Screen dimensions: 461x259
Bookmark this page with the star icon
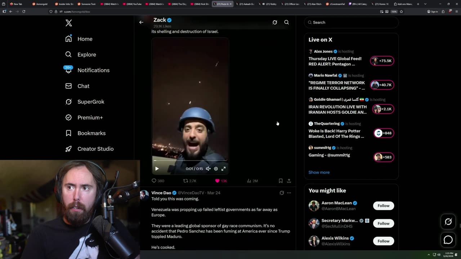click(401, 12)
